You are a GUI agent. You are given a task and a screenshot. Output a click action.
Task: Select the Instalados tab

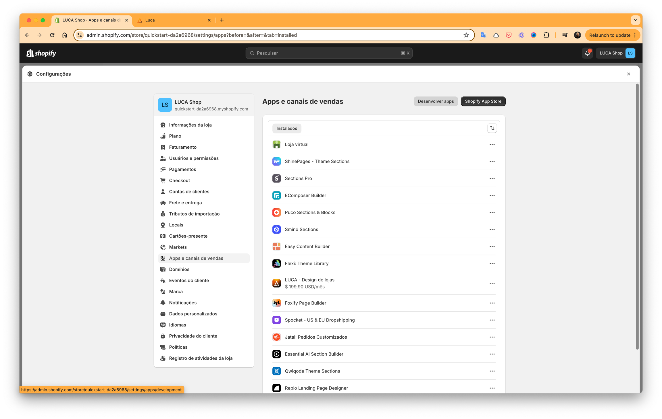coord(286,128)
